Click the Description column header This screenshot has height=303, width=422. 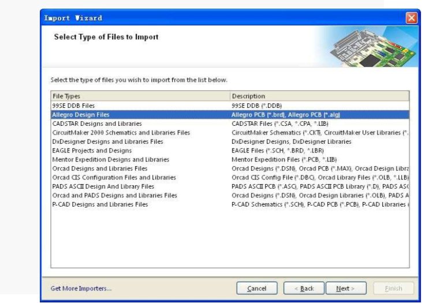click(320, 96)
